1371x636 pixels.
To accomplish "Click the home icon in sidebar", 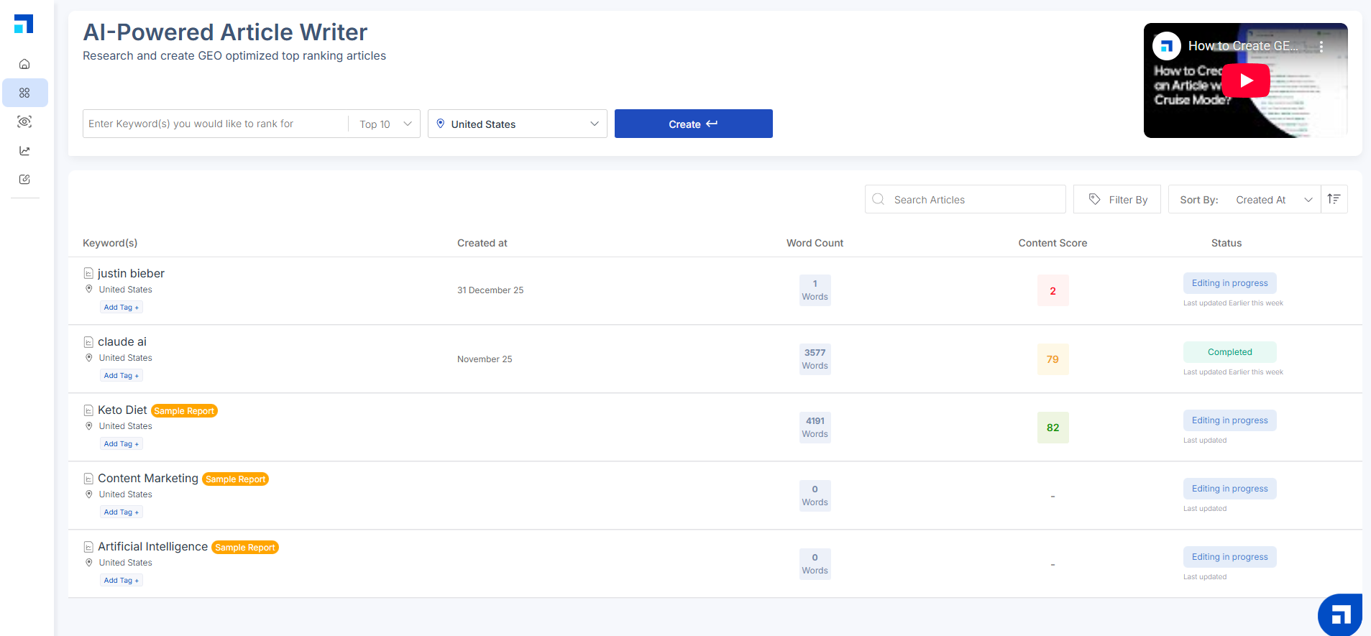I will click(24, 64).
